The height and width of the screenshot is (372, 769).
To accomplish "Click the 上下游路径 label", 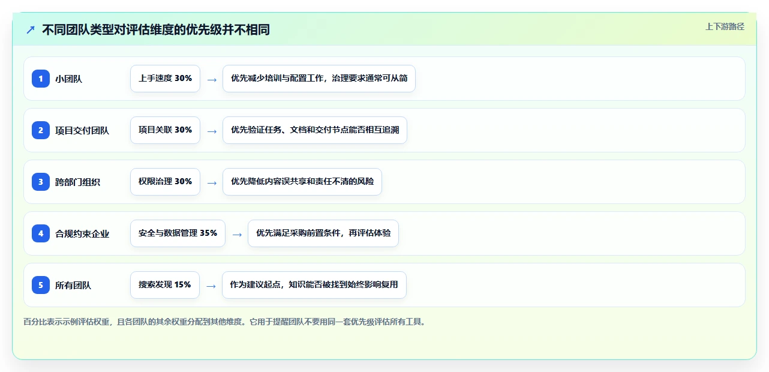I will click(x=725, y=26).
